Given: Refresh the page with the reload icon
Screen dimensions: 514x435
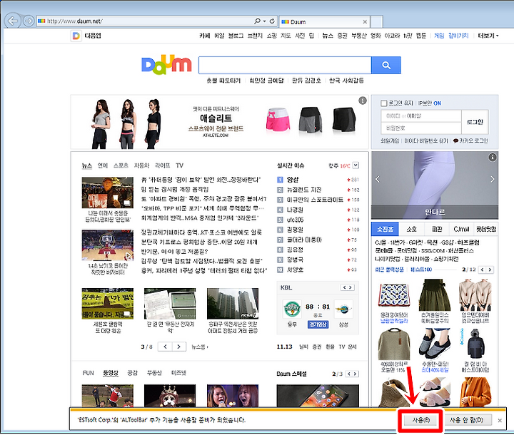Looking at the screenshot, I should [x=272, y=21].
